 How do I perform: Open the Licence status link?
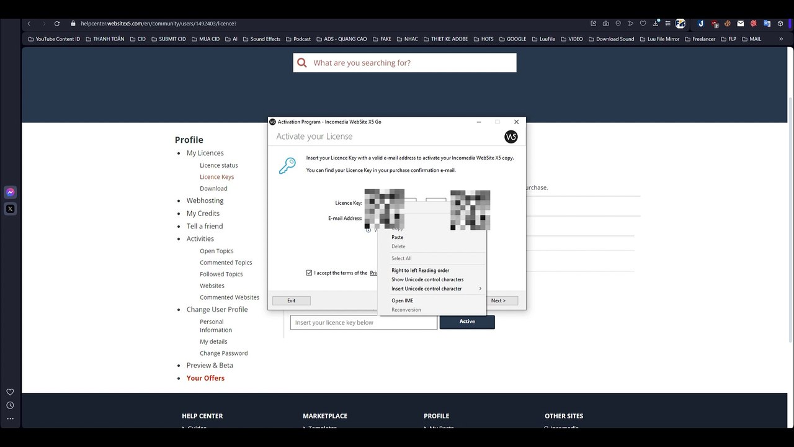[219, 165]
